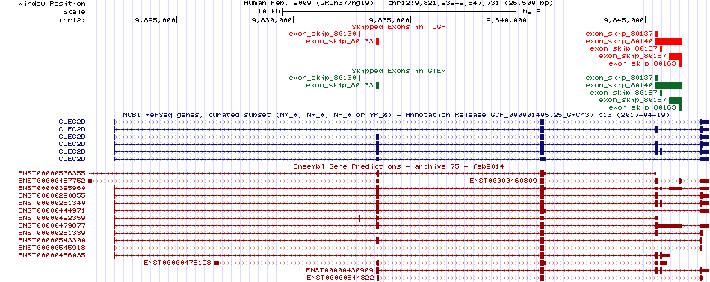The width and height of the screenshot is (710, 282).
Task: Select red exon_skip_80137 label in TCGA track
Action: (619, 34)
